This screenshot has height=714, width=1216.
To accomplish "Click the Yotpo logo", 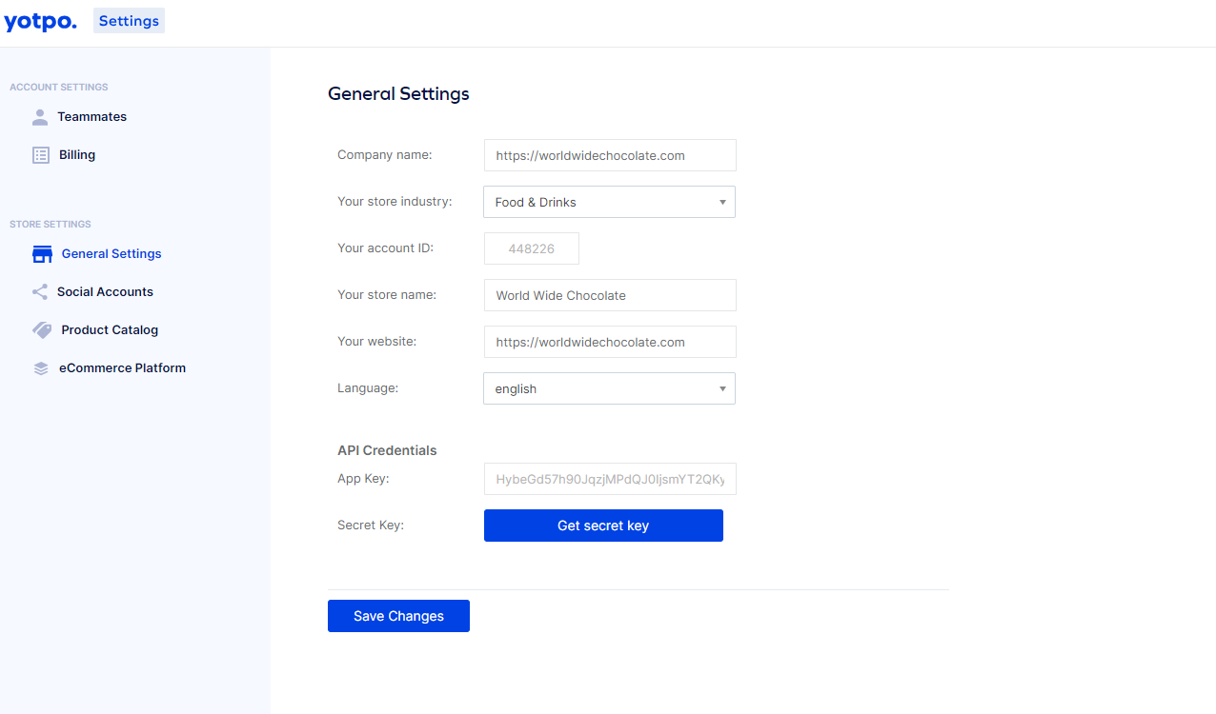I will [40, 21].
